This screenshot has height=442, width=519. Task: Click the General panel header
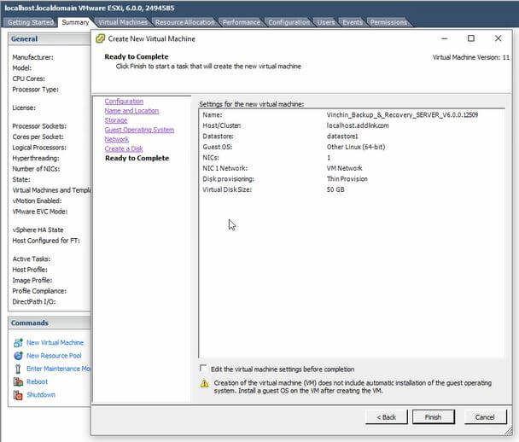(50, 39)
